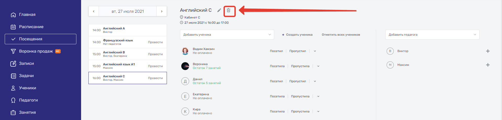Go to previous day with left arrow
The height and width of the screenshot is (120, 502).
click(94, 11)
